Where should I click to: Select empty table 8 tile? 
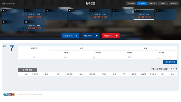pos(166,14)
